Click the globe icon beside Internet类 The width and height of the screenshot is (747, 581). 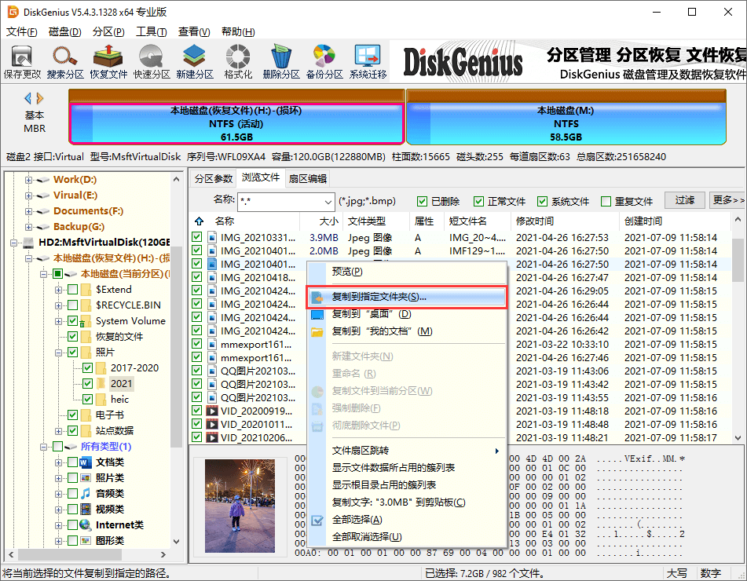[x=86, y=524]
